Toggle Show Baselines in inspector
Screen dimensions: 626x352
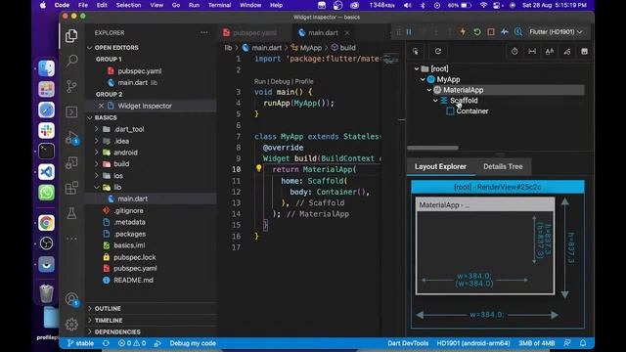click(550, 52)
